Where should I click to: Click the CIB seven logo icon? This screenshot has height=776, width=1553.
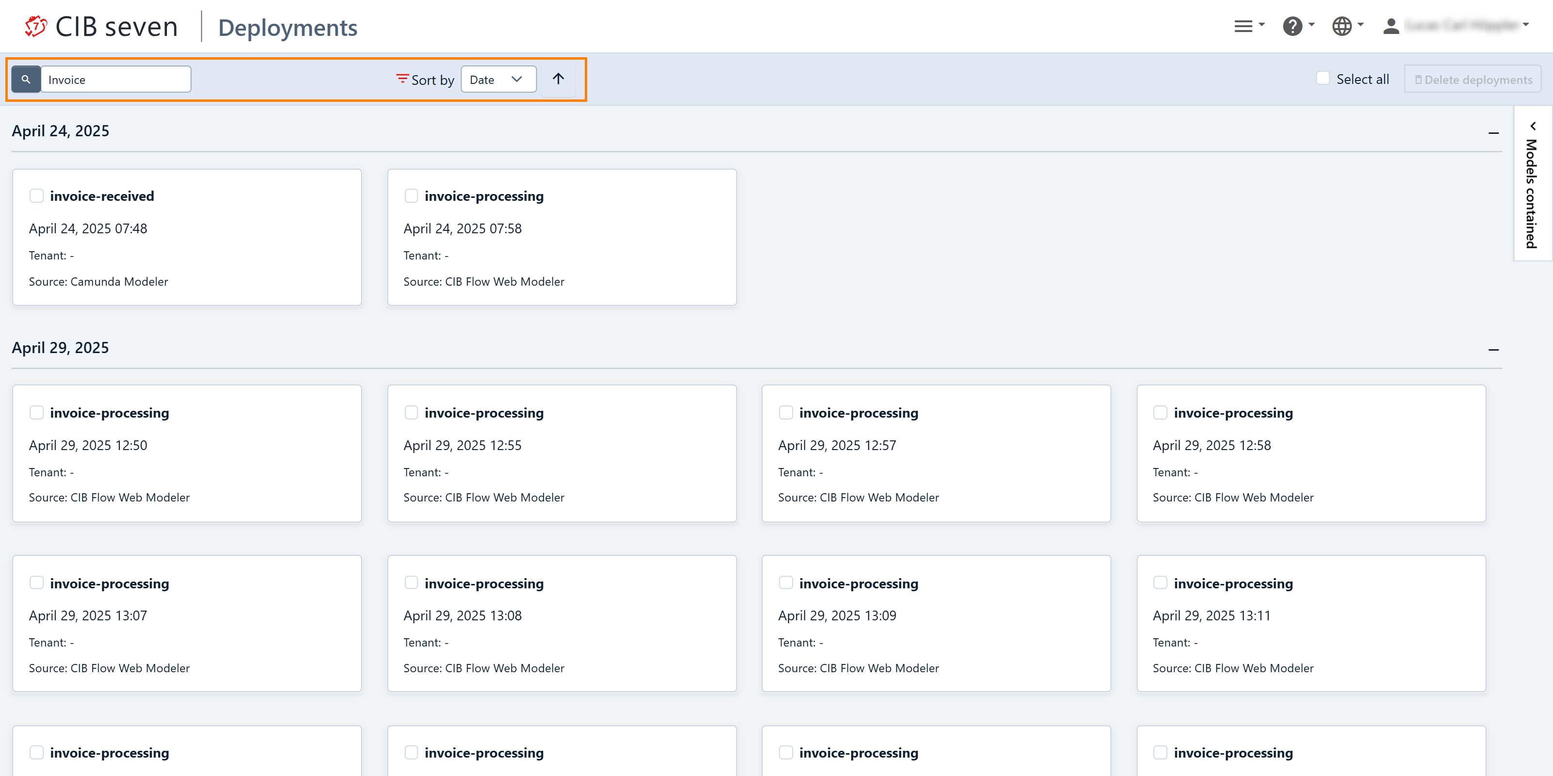click(x=35, y=27)
